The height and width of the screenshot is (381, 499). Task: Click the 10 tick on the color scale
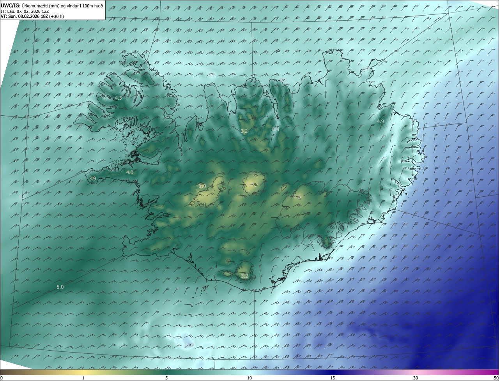coord(249,378)
